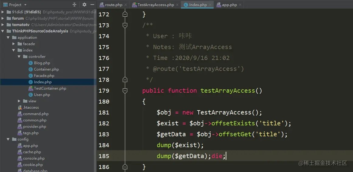353x172 pixels.
Task: Open the Project view dropdown
Action: [25, 5]
